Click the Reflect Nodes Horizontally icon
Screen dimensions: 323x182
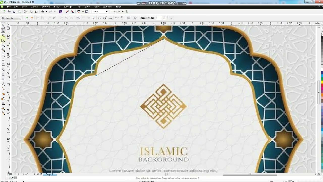point(117,18)
